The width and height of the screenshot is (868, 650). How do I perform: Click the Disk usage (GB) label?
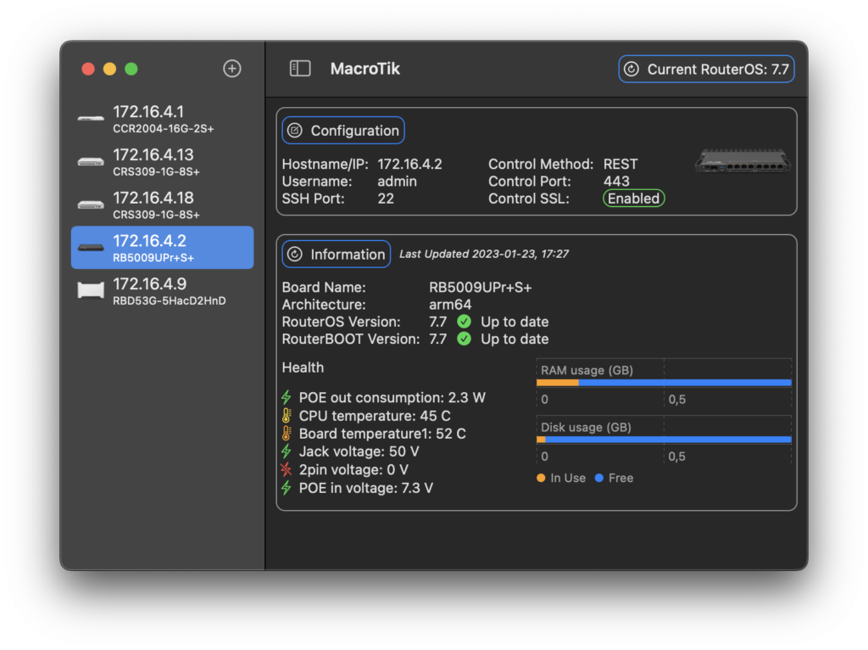click(586, 427)
